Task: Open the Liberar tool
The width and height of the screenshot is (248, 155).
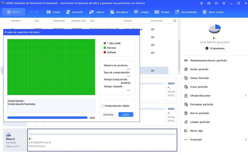Action: [97, 12]
